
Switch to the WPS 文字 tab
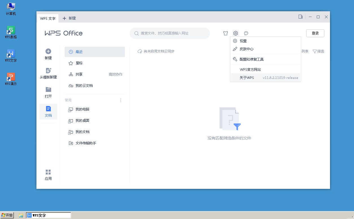(48, 18)
